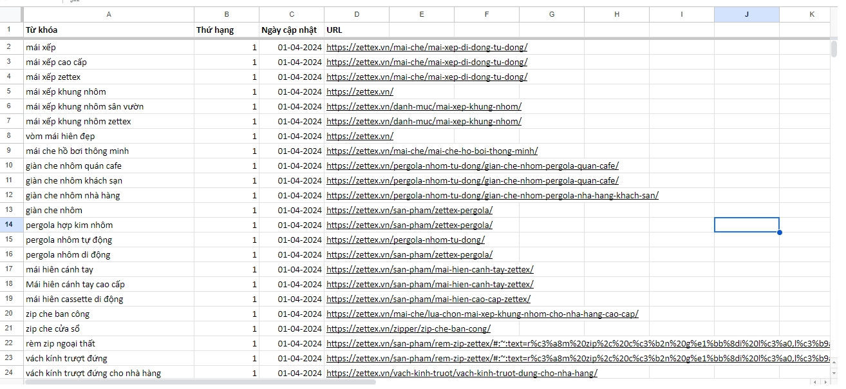Select the cell 'giàn che nhôm nhà hàng'
This screenshot has height=389, width=846.
[x=108, y=195]
